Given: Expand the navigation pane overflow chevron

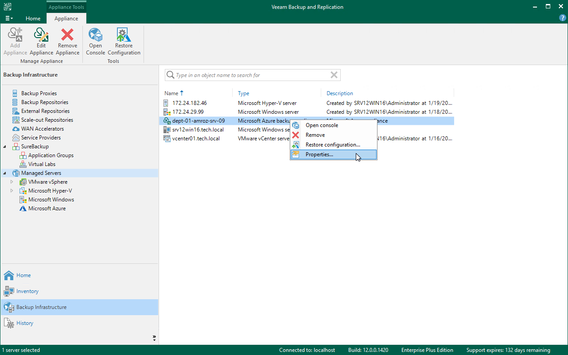Looking at the screenshot, I should point(154,338).
